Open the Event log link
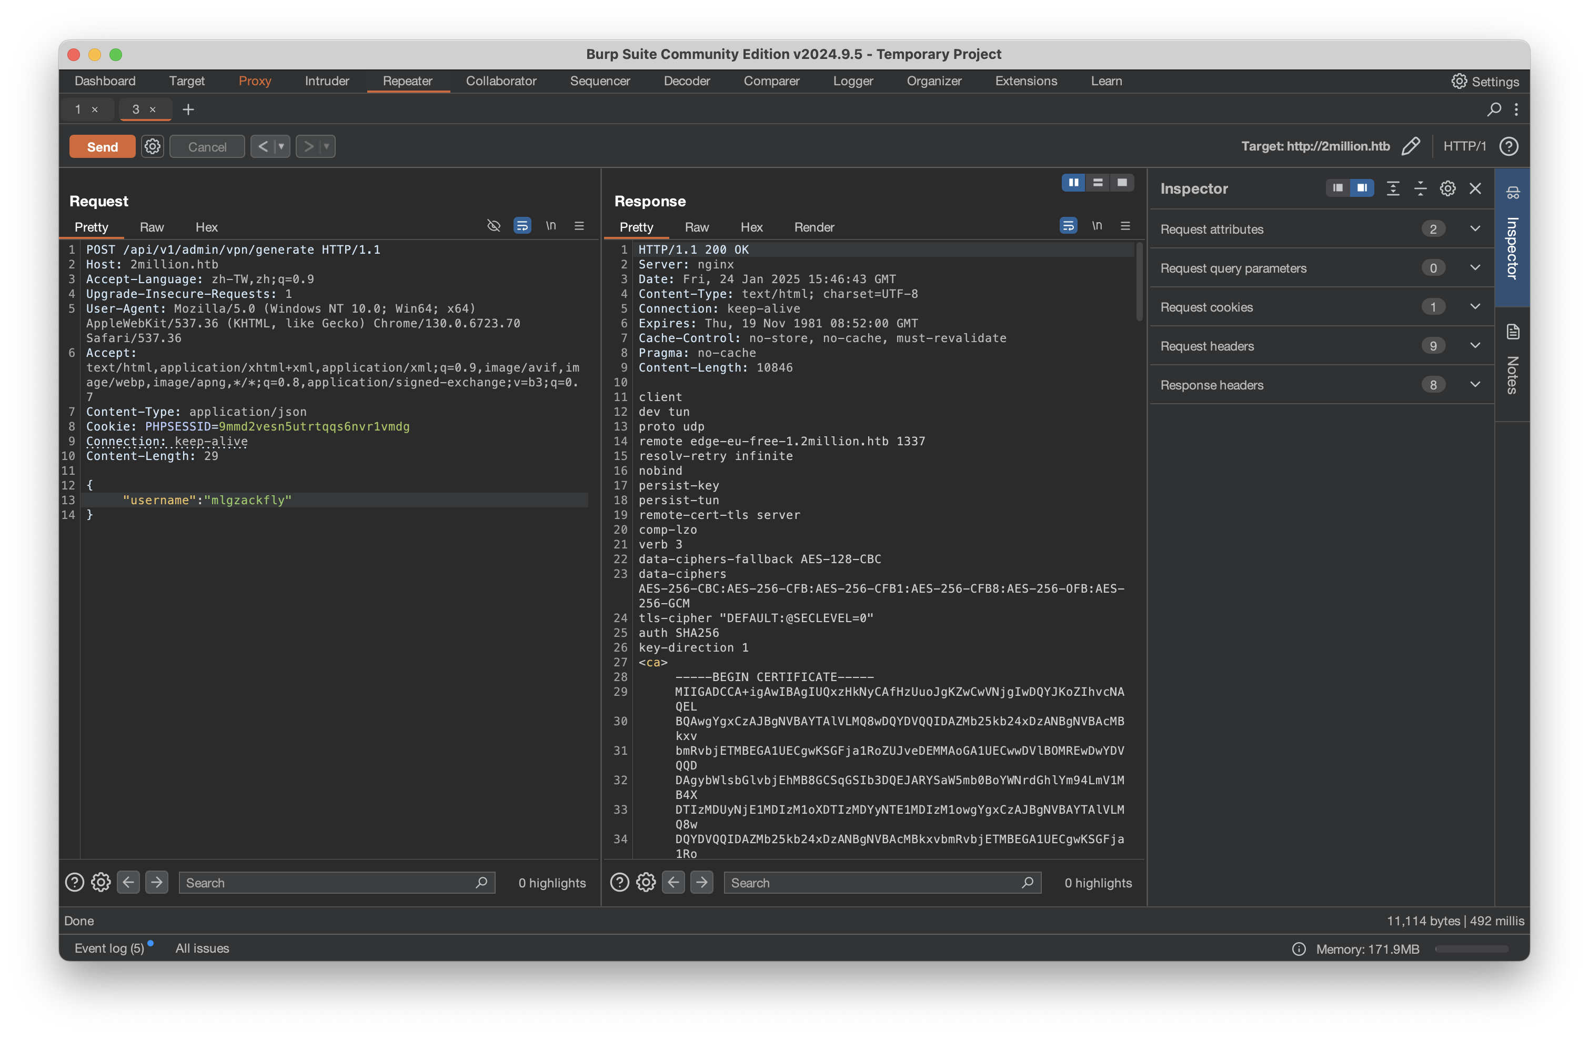Screen dimensions: 1589x1039 click(x=109, y=948)
